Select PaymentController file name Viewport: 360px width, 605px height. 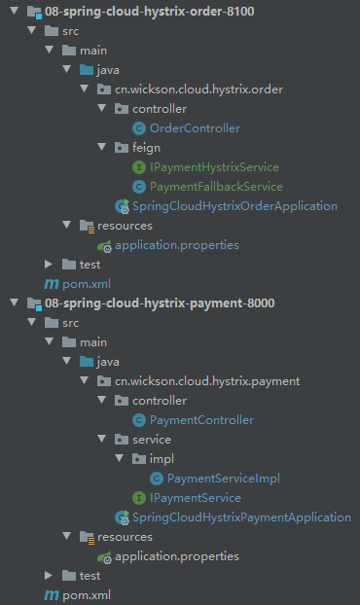(x=201, y=420)
